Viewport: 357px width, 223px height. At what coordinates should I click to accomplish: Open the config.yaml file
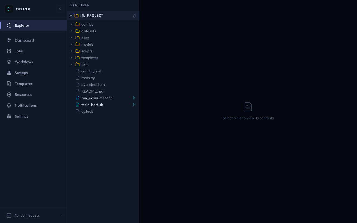tap(91, 71)
